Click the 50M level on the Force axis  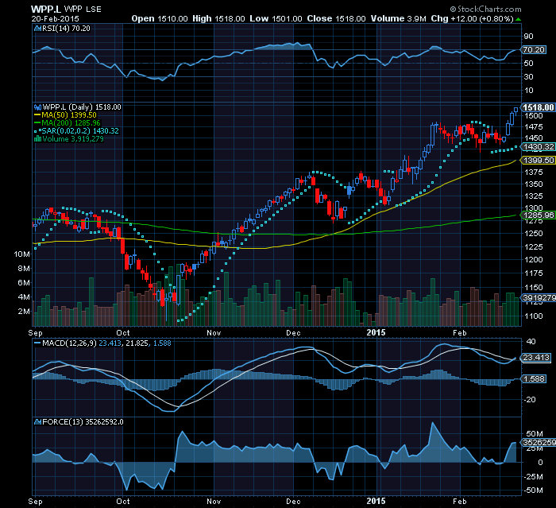coord(535,434)
